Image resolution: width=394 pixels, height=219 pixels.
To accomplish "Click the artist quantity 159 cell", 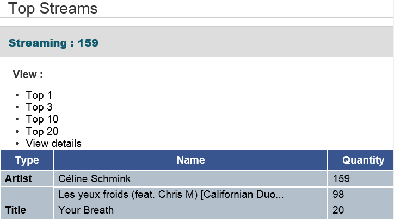I will tap(341, 178).
